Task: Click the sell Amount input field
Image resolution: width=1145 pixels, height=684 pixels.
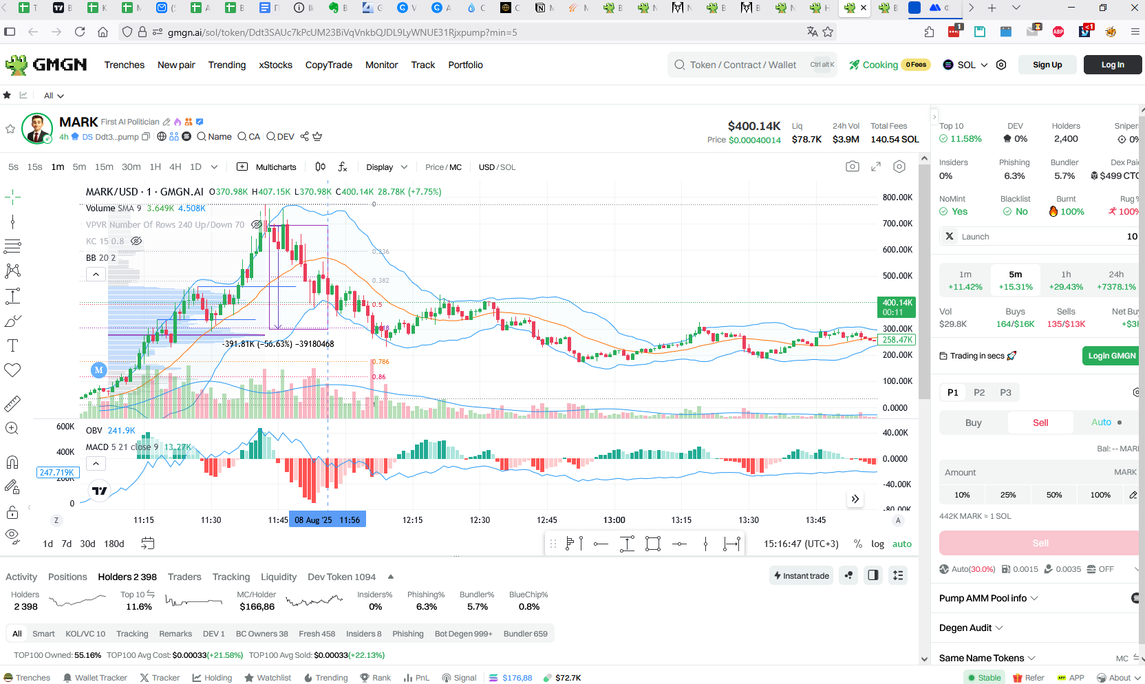Action: (x=1040, y=473)
